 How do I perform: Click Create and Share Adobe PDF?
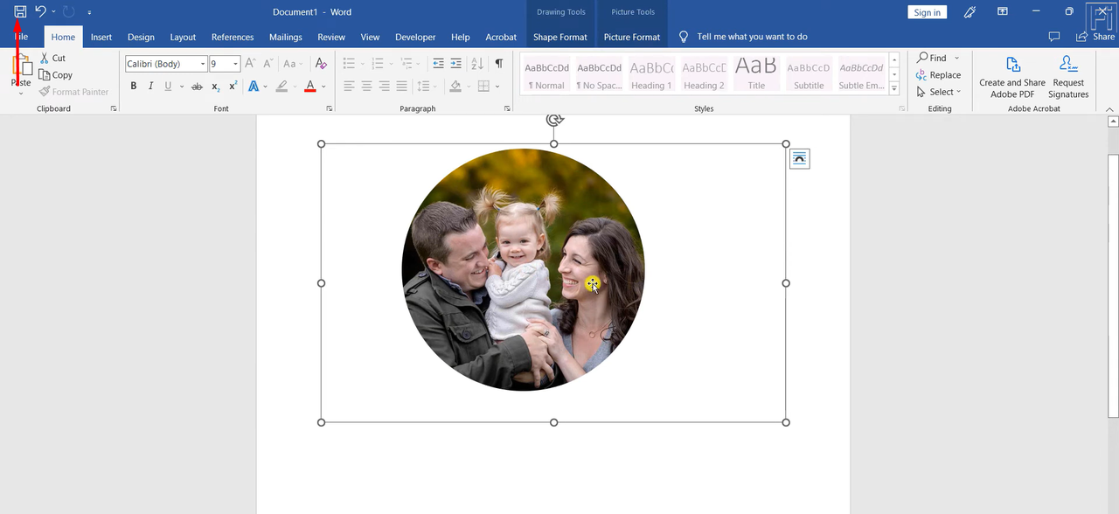pos(1012,77)
